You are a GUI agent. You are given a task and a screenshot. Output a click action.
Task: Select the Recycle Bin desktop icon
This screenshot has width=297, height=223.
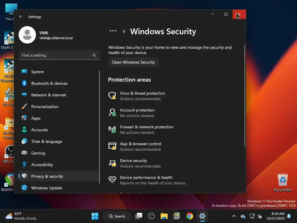[282, 183]
